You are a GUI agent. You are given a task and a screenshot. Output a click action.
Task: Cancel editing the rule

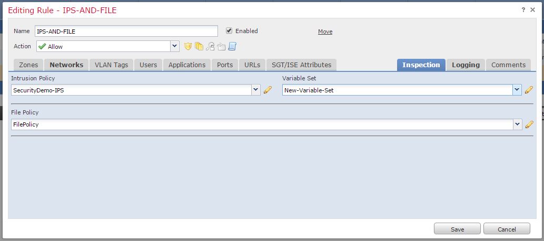click(507, 229)
